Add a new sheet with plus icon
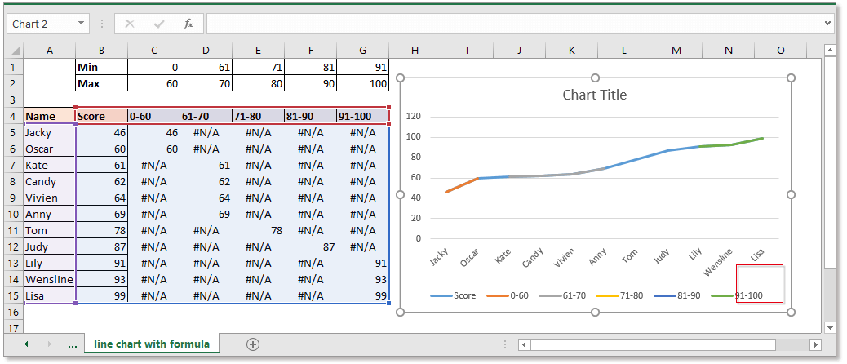Image resolution: width=847 pixels, height=364 pixels. pyautogui.click(x=253, y=344)
